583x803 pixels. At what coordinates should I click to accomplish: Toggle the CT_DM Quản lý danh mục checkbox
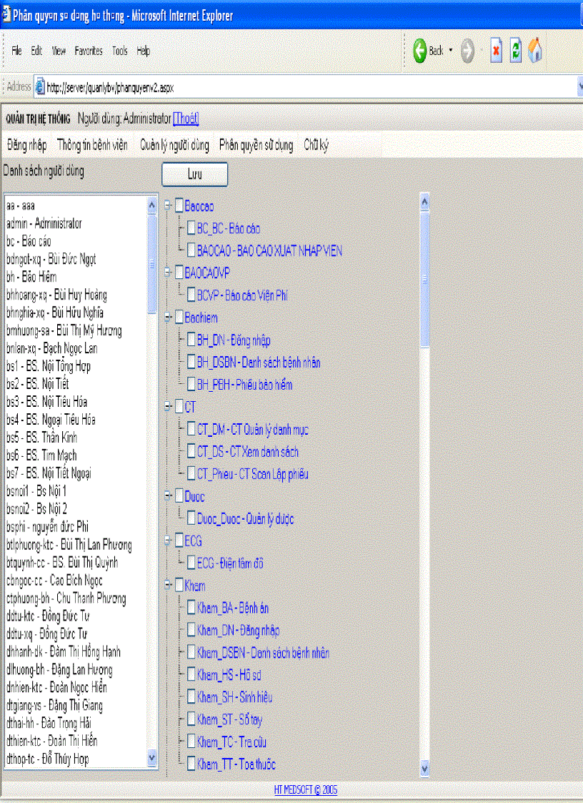(191, 430)
